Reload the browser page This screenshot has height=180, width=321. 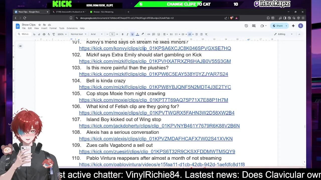[25, 18]
